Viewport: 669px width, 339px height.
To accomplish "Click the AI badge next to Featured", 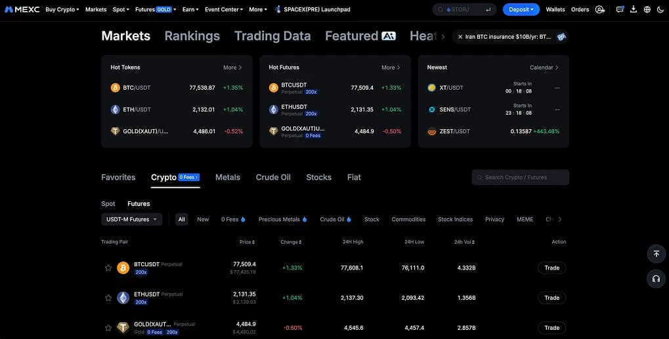I will coord(388,36).
